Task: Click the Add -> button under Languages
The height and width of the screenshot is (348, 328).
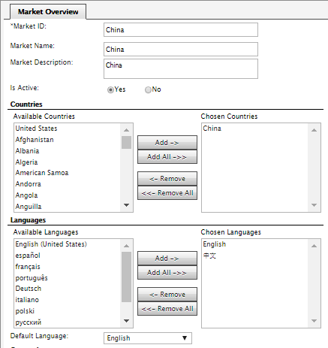Action: (167, 259)
